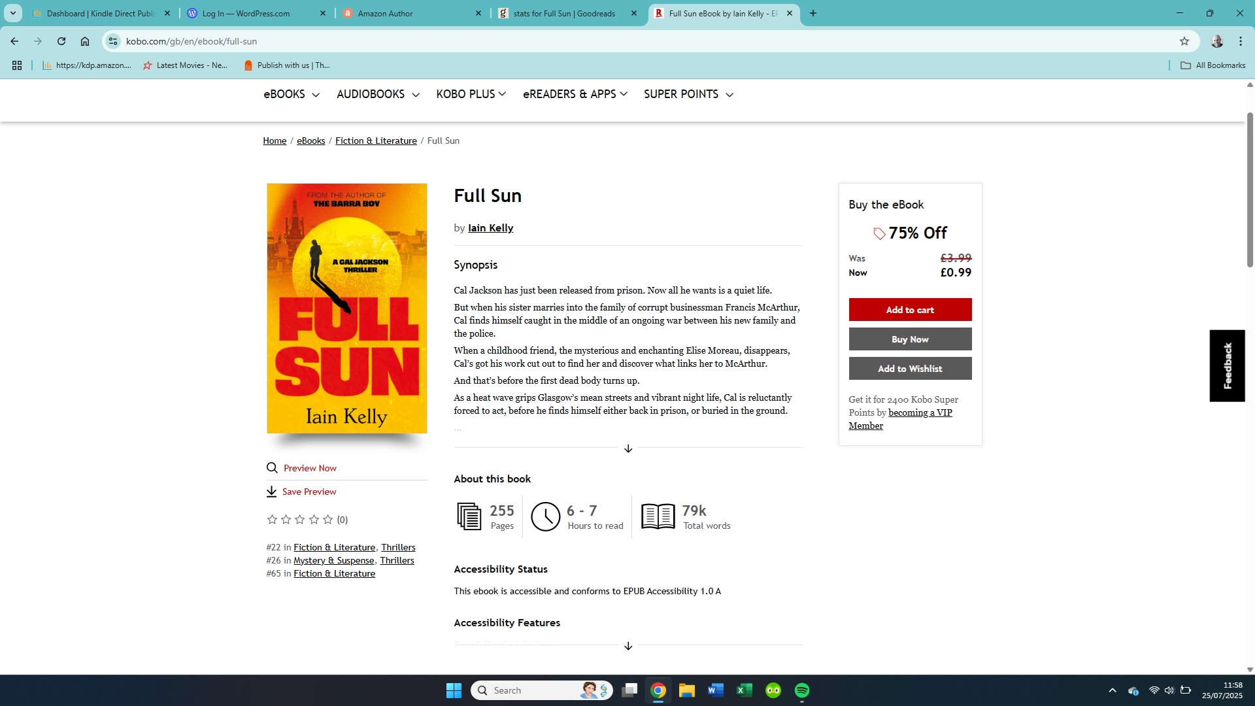Open site information icon in address bar
1255x706 pixels.
(x=113, y=41)
